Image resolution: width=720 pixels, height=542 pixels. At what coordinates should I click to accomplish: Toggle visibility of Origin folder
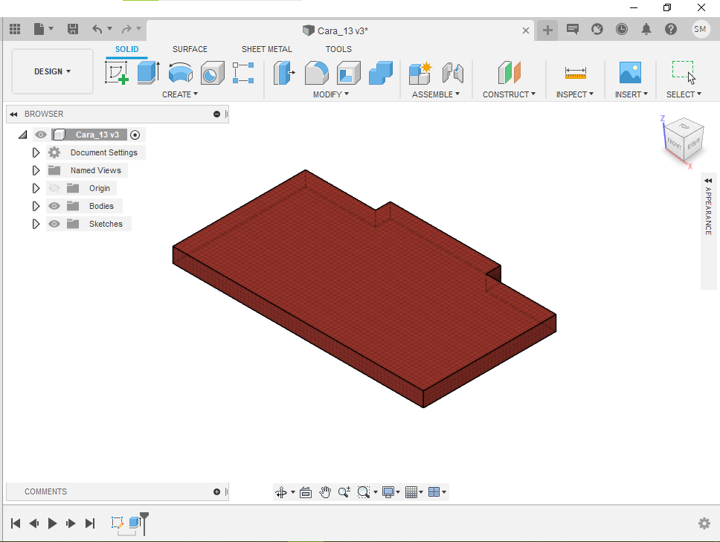pos(54,188)
